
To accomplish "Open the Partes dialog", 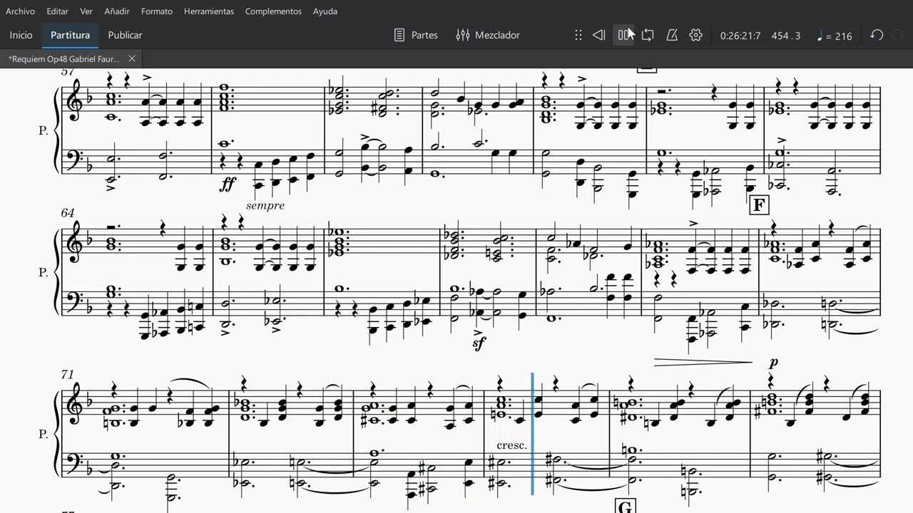I will point(416,35).
